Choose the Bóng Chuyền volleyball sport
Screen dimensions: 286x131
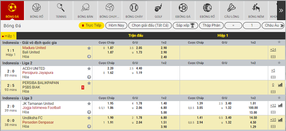click(x=110, y=11)
